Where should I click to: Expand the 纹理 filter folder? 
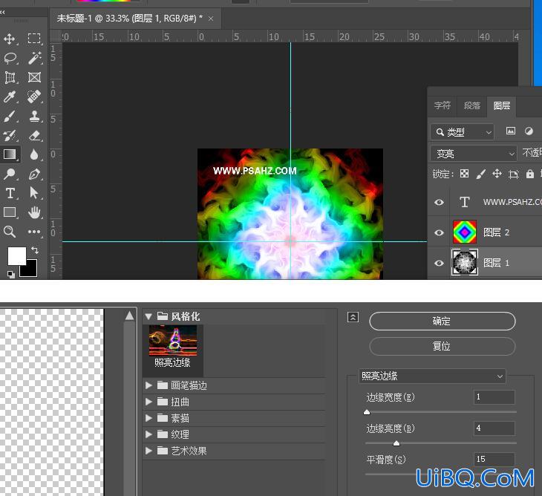tap(148, 434)
